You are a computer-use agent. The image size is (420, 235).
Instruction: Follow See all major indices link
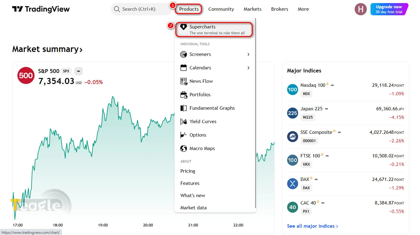[312, 226]
